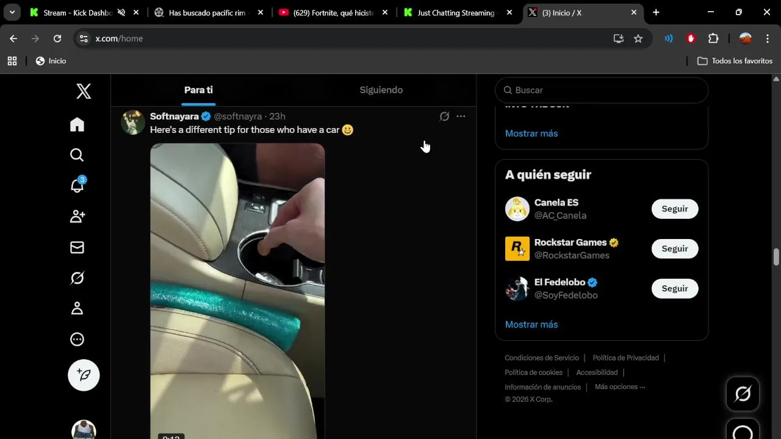Open three-dot menu on Softnayara's post

click(461, 116)
